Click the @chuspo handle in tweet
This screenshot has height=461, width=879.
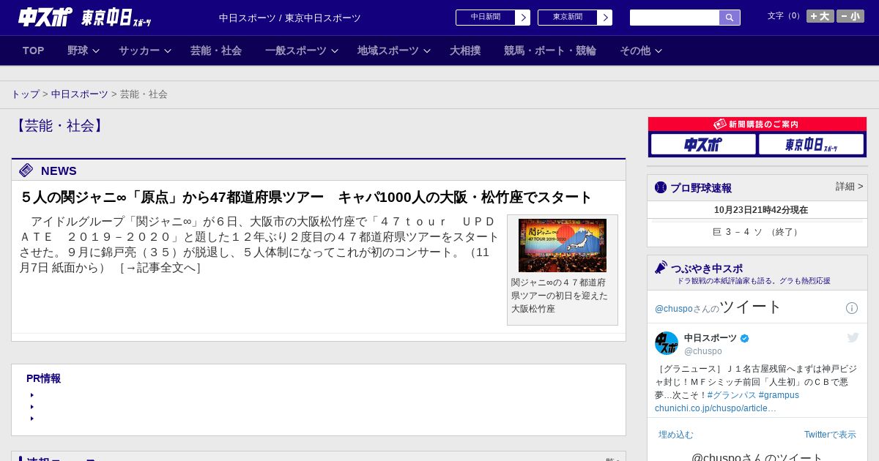tap(703, 351)
